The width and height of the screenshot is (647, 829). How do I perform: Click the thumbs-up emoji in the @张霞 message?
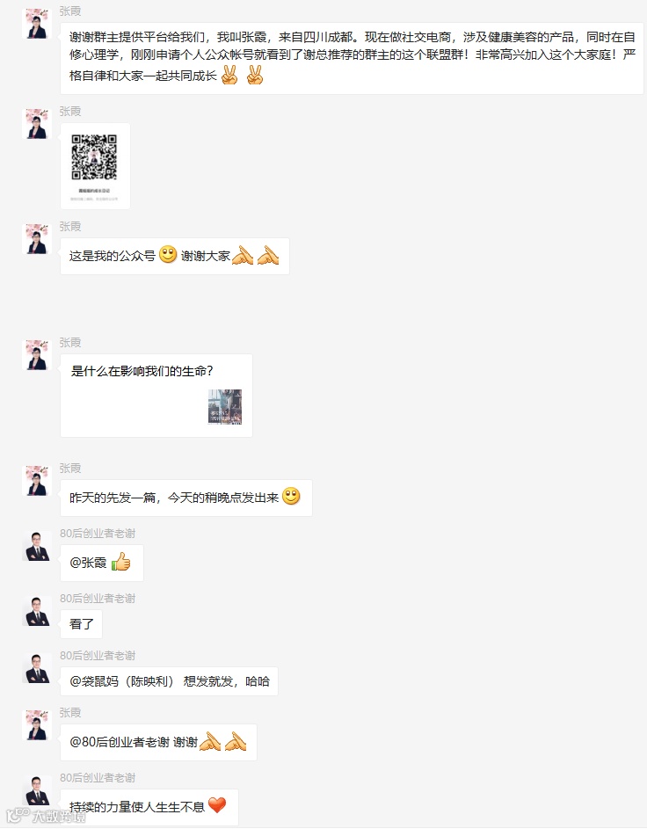coord(121,562)
